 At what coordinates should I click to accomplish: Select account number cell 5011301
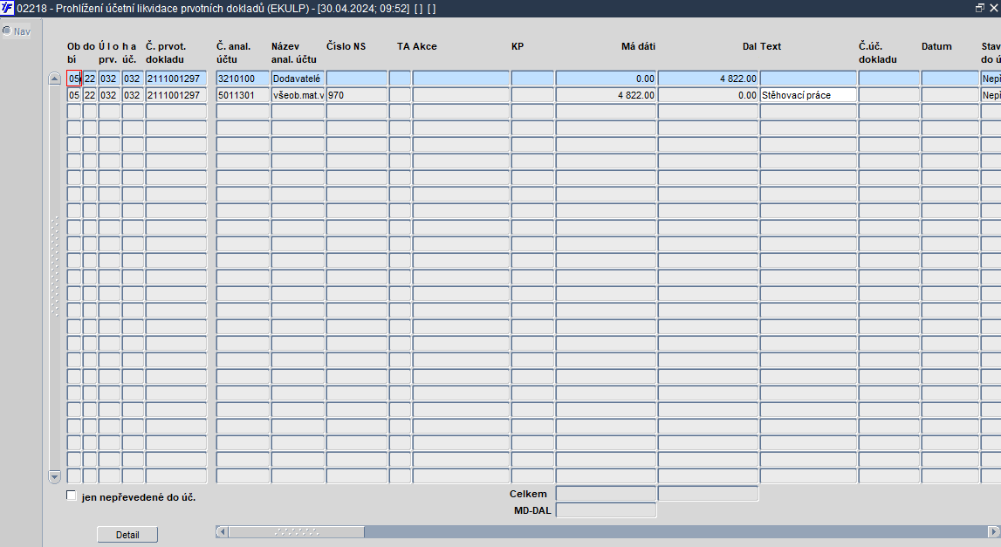243,95
